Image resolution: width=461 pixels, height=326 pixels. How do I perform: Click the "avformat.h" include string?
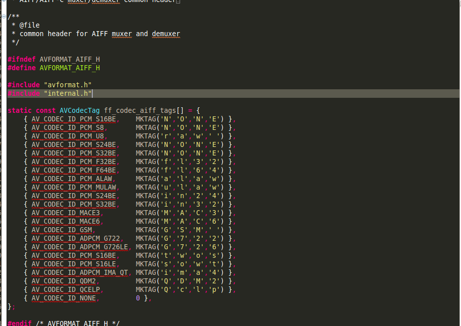(x=68, y=85)
